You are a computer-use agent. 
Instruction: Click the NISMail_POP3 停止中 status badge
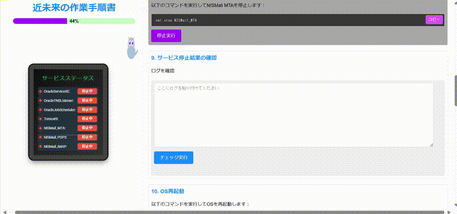tap(87, 137)
